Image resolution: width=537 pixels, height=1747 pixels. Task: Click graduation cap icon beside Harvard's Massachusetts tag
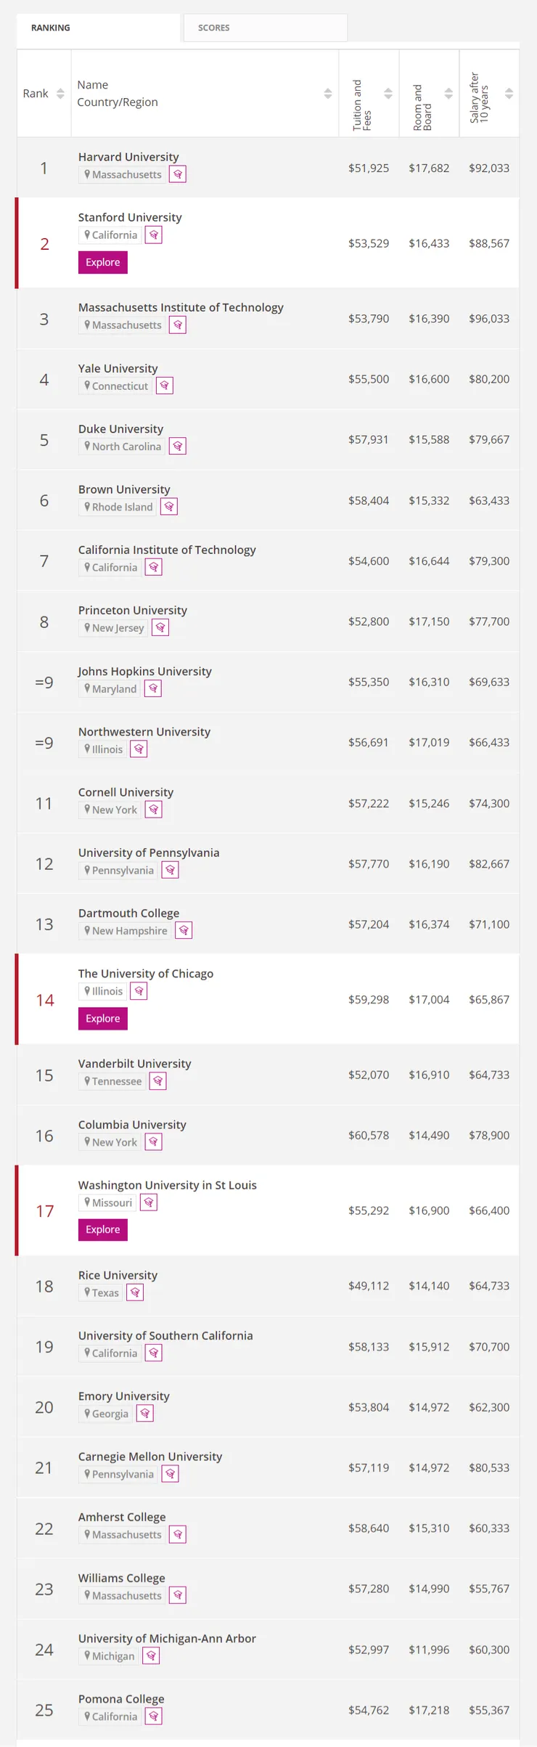click(x=178, y=174)
